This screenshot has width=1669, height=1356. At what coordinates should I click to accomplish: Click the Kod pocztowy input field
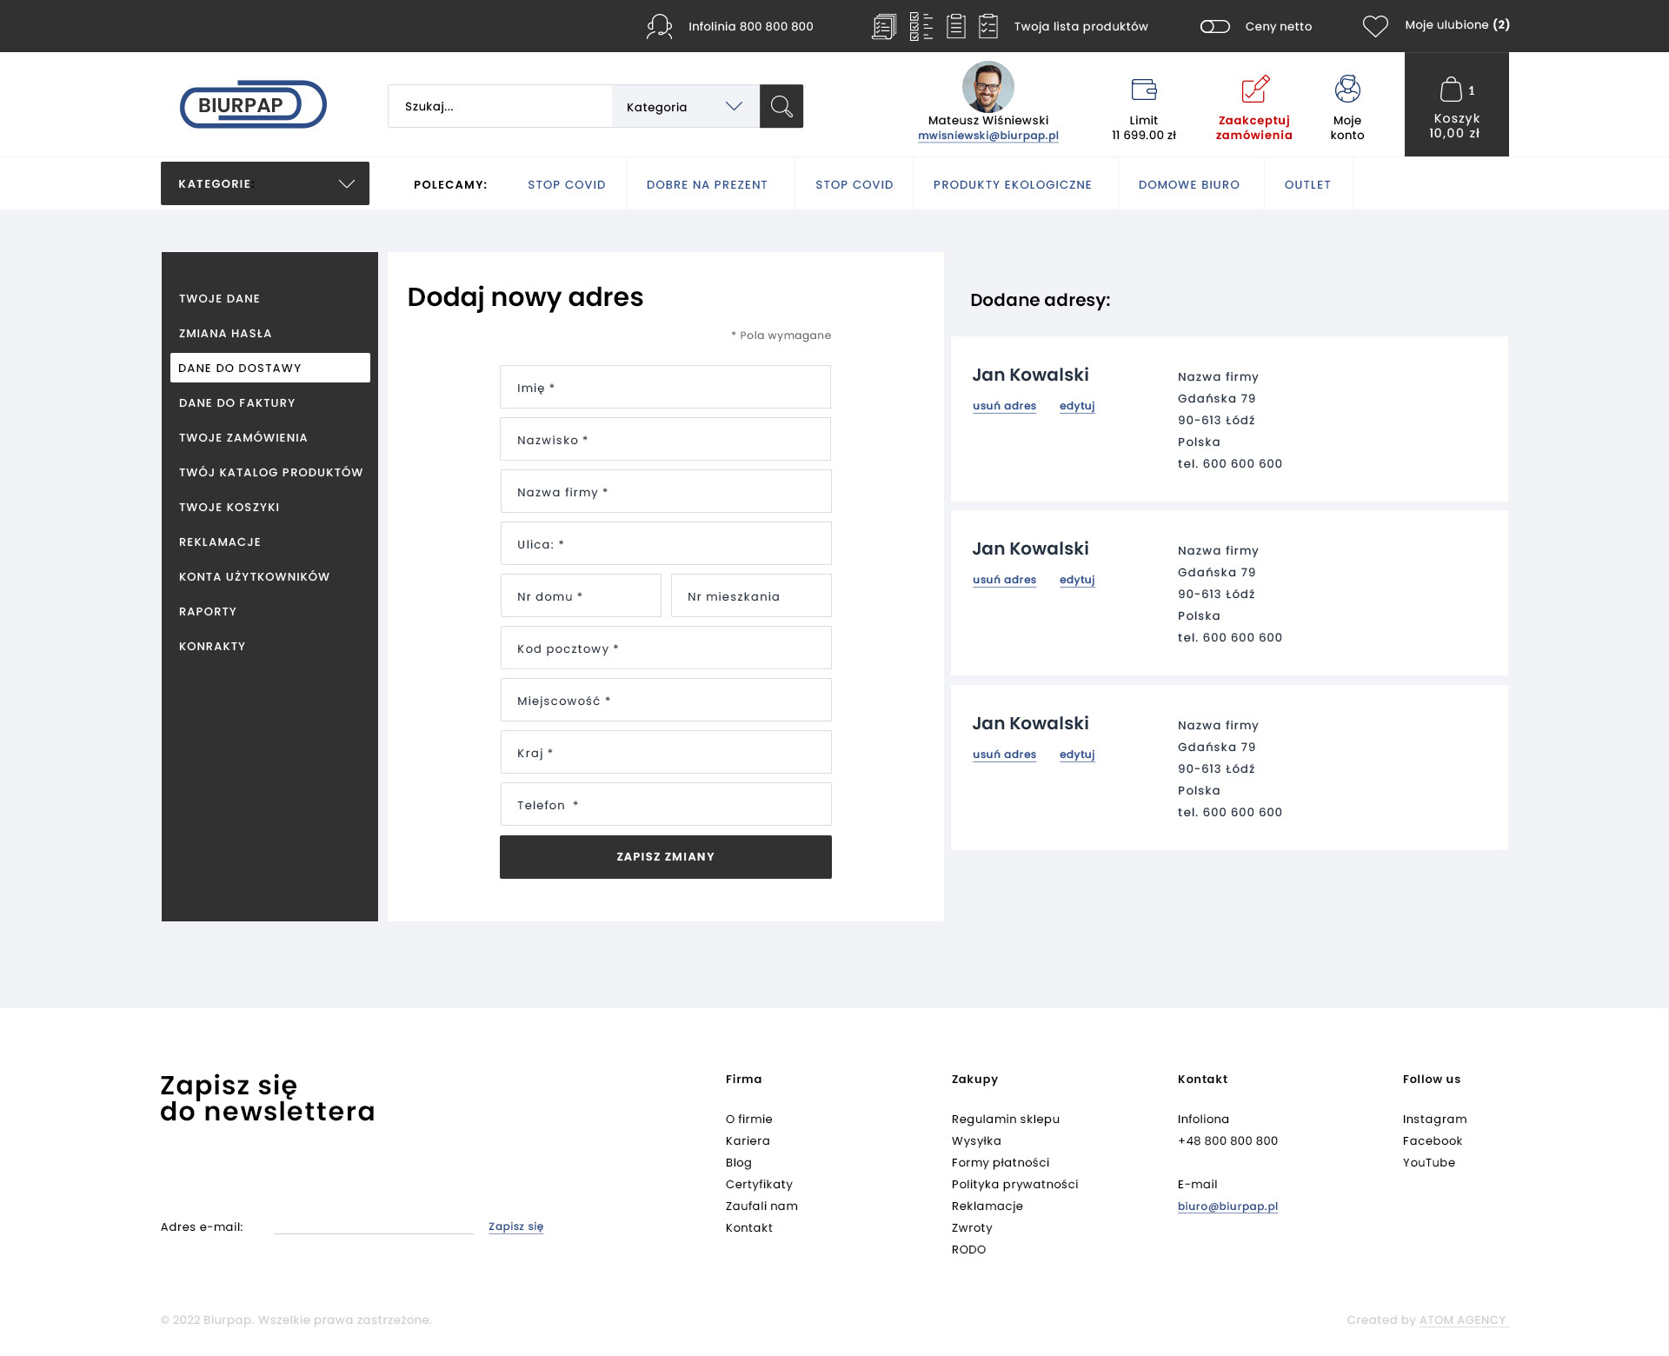[x=666, y=648]
